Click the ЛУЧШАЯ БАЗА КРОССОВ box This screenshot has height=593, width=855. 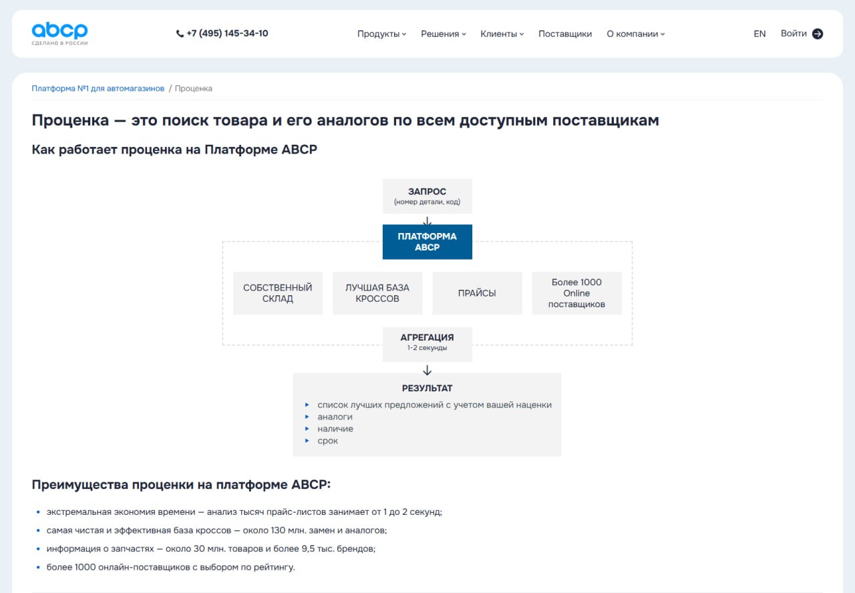377,293
